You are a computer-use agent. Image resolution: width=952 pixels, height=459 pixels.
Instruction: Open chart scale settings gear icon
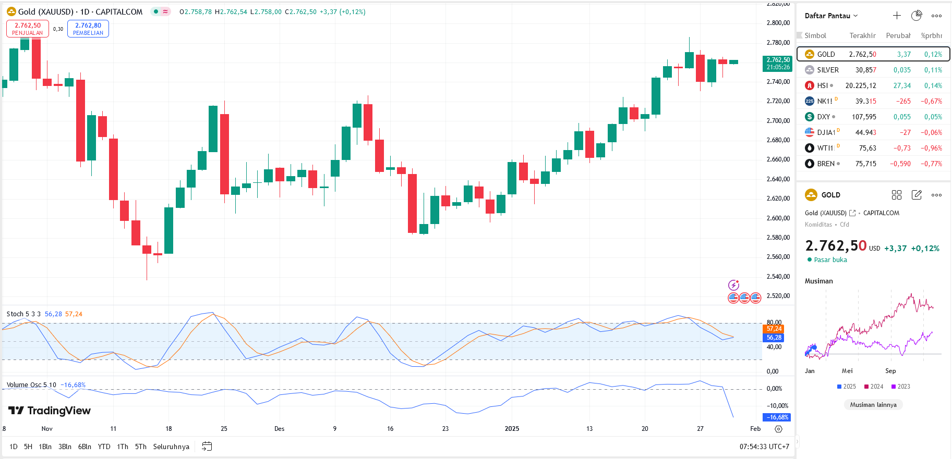pyautogui.click(x=778, y=429)
